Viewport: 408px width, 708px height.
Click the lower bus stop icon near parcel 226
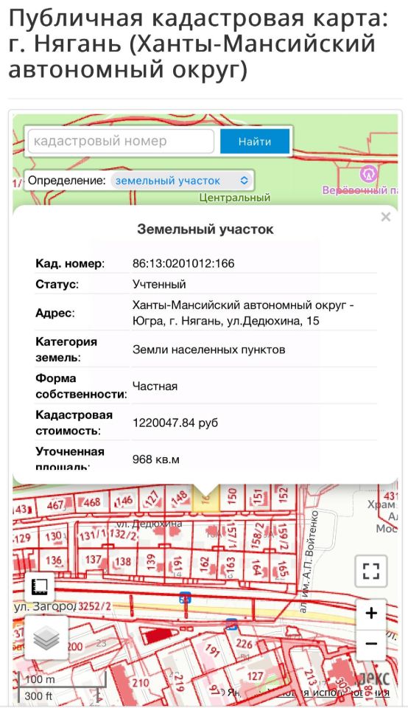(231, 624)
